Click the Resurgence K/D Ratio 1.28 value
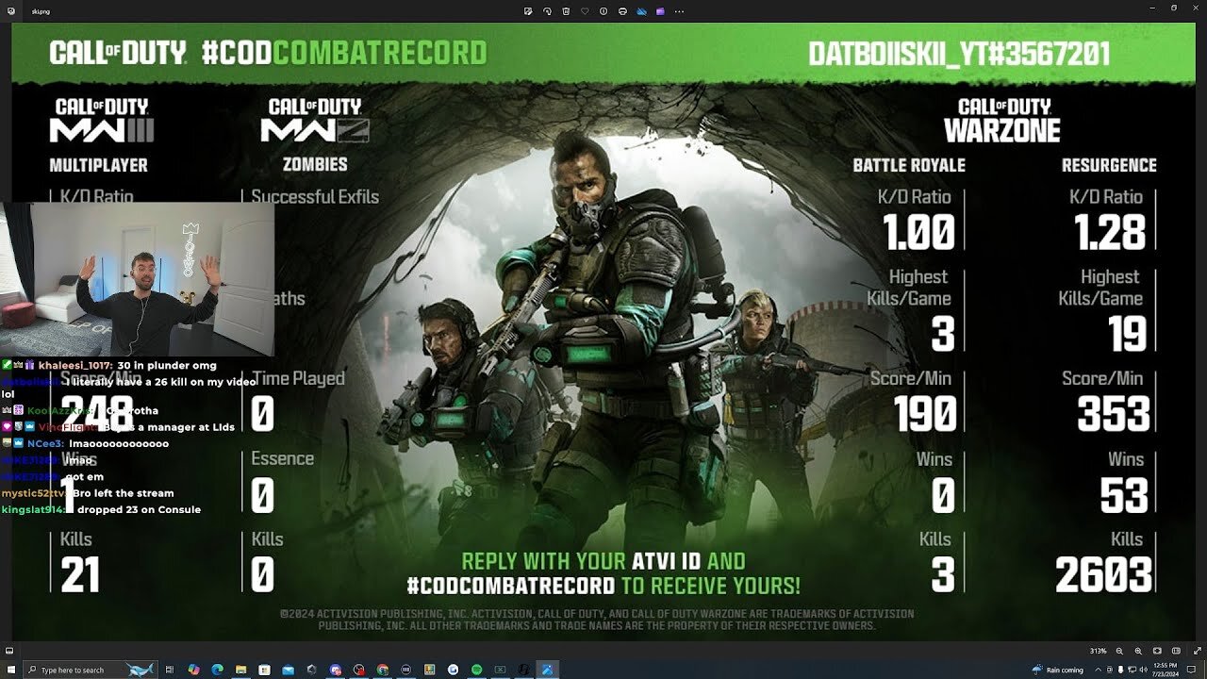This screenshot has height=679, width=1207. coord(1110,233)
